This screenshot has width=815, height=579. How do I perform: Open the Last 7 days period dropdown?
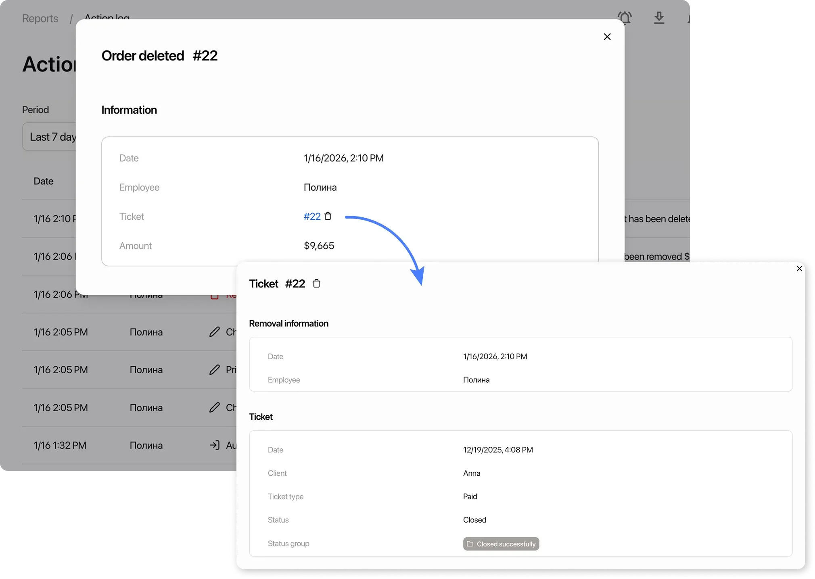click(x=49, y=137)
